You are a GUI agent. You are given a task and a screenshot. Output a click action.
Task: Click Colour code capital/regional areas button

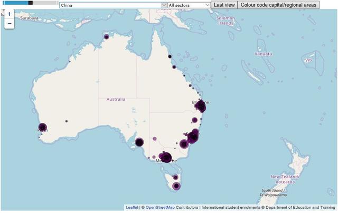point(278,5)
